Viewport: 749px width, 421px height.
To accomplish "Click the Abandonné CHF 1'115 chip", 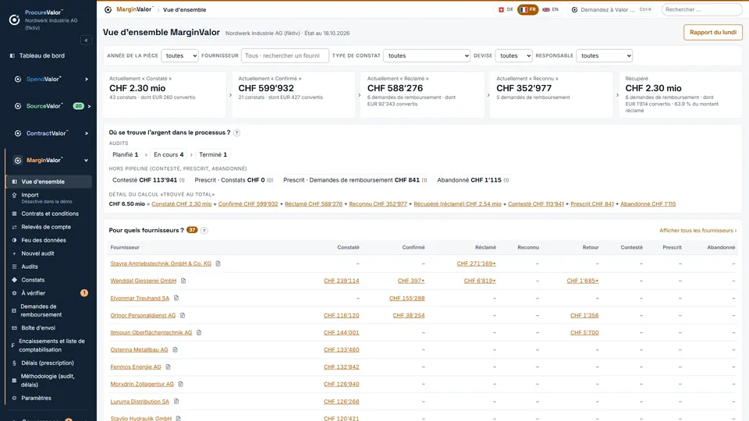I will tap(473, 180).
